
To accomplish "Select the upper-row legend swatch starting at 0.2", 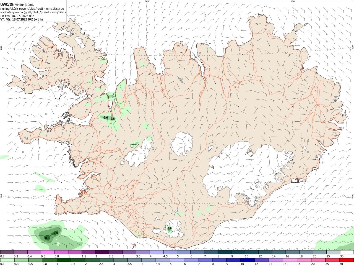I will (x=7, y=252).
